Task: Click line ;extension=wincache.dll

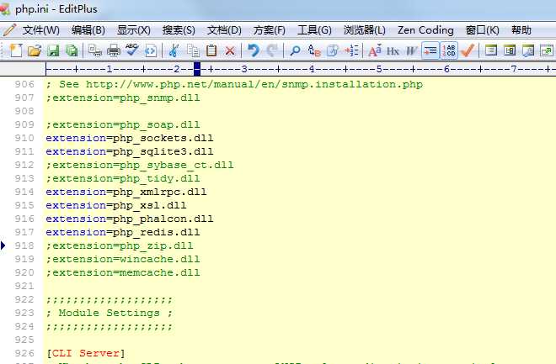Action: click(x=123, y=259)
